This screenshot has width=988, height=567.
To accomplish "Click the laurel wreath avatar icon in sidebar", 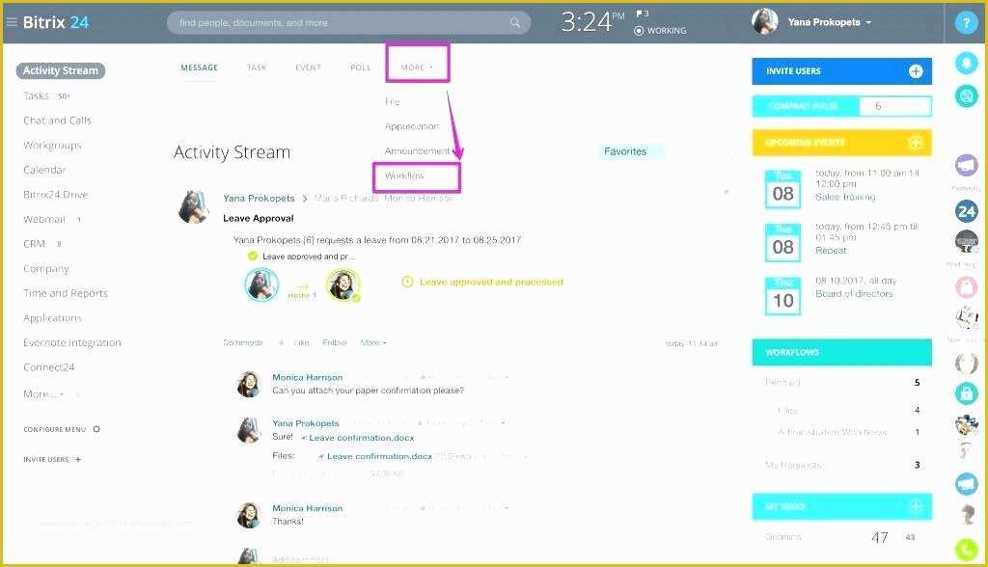I will [966, 364].
